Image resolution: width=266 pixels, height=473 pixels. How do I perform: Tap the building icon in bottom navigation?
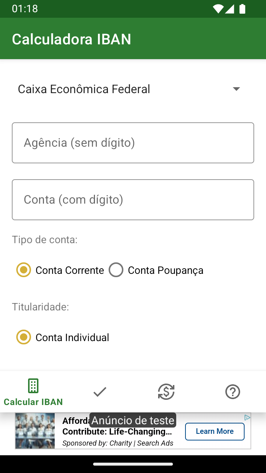coord(33,386)
